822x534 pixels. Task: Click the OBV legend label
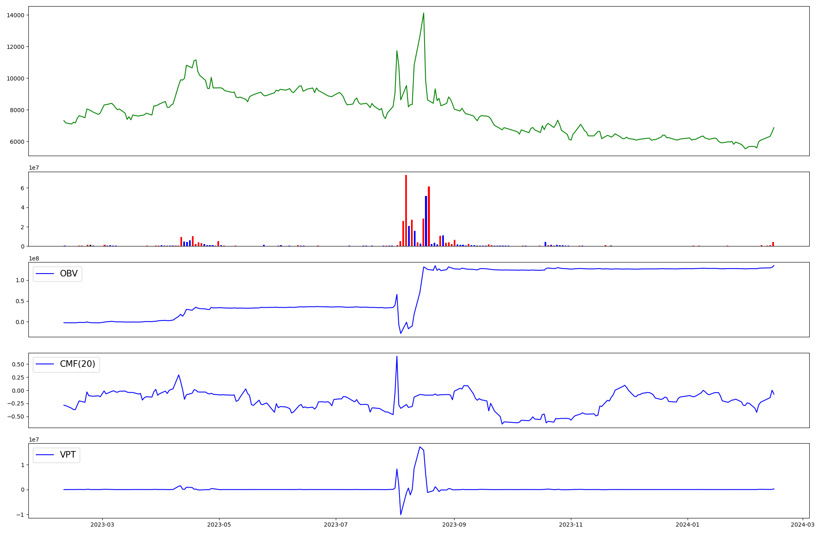point(69,274)
